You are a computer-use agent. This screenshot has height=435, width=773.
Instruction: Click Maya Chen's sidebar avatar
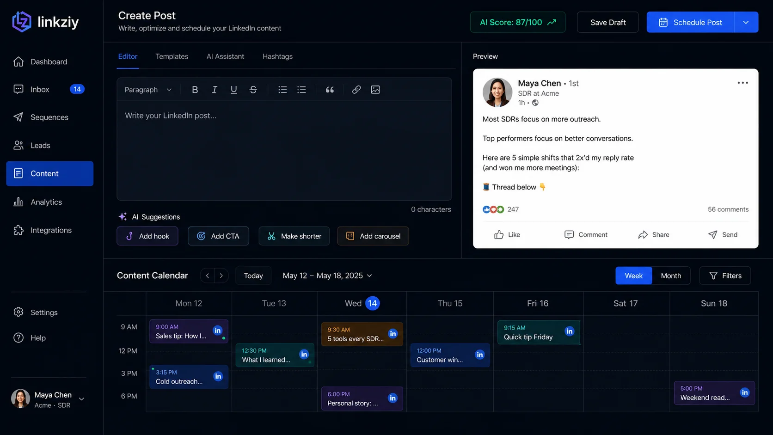[x=20, y=398]
